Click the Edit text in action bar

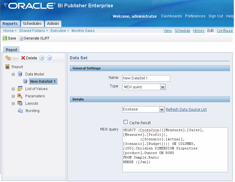210,30
